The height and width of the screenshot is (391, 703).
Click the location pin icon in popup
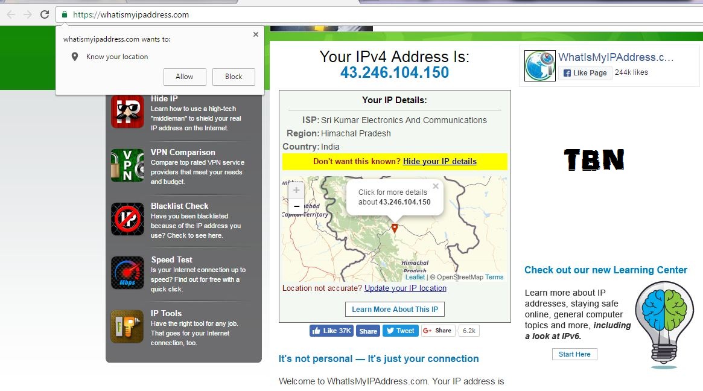pyautogui.click(x=75, y=57)
